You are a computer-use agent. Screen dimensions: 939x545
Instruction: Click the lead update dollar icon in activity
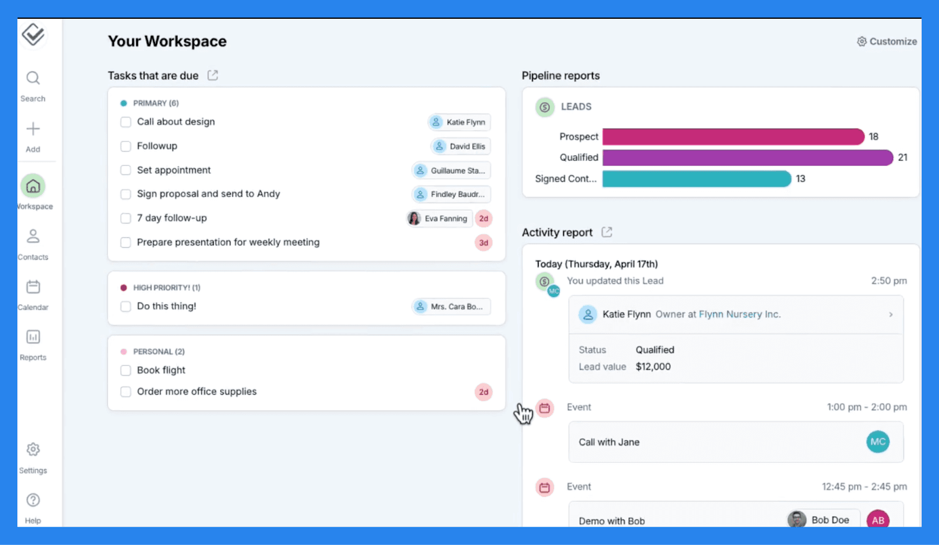544,281
